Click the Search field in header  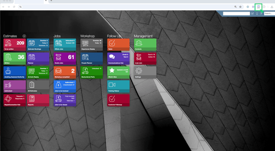pyautogui.click(x=269, y=13)
